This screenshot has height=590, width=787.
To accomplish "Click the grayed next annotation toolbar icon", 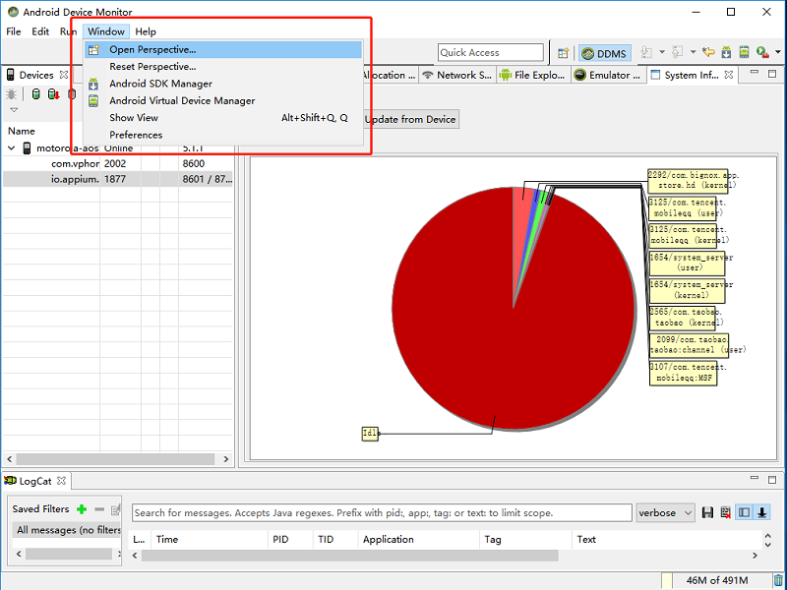I will (x=646, y=52).
